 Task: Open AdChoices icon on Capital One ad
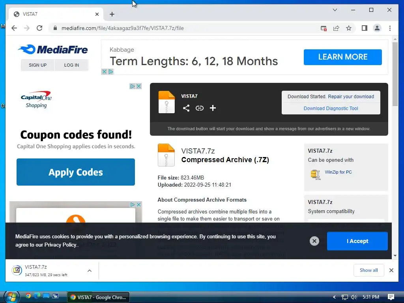pyautogui.click(x=133, y=86)
